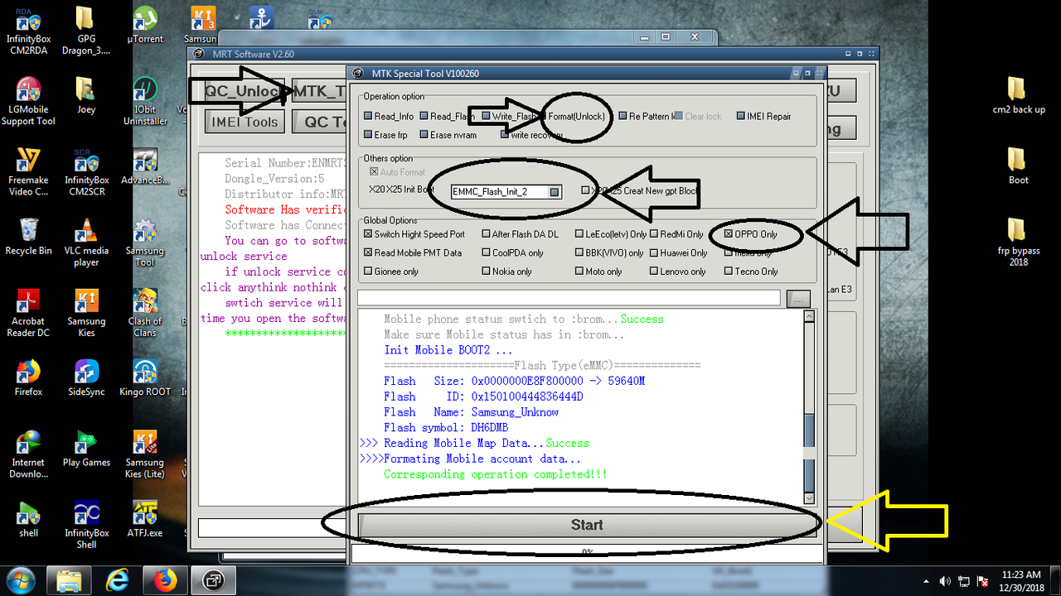Viewport: 1061px width, 596px height.
Task: Launch Internet Download Manager shortcut
Action: coord(29,454)
